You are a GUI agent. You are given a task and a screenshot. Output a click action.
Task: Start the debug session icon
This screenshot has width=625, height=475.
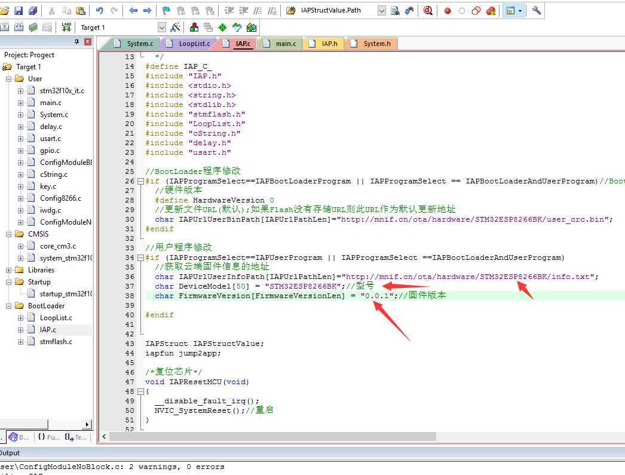[428, 11]
